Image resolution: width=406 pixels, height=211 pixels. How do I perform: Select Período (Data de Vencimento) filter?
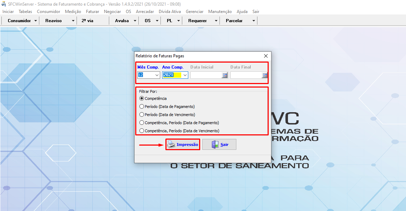point(142,115)
